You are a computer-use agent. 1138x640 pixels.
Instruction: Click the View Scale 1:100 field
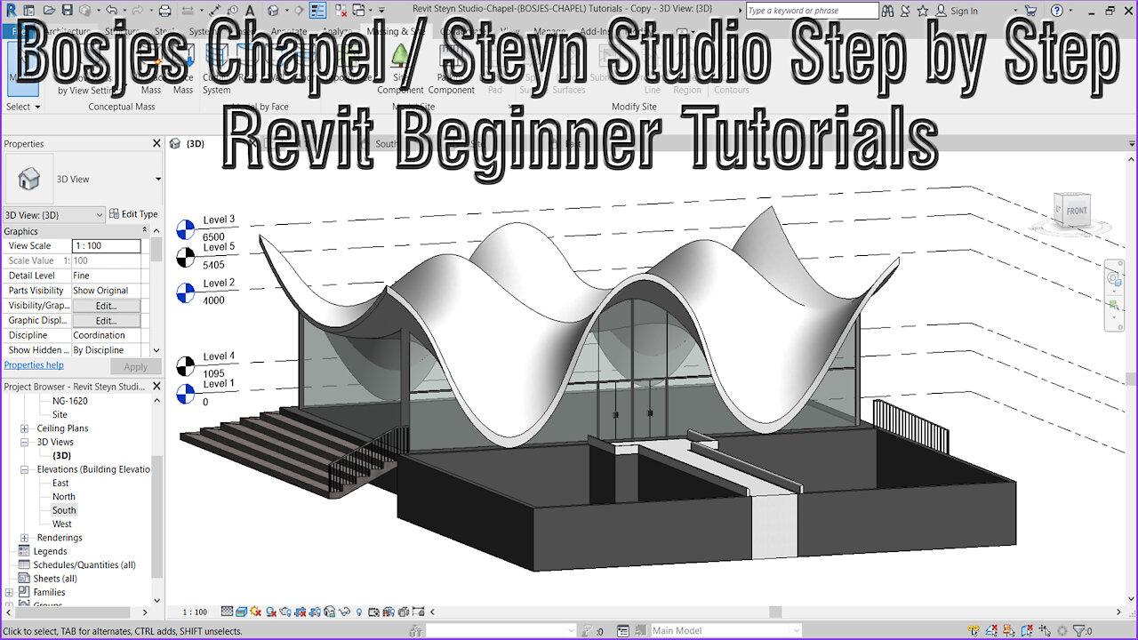point(106,246)
